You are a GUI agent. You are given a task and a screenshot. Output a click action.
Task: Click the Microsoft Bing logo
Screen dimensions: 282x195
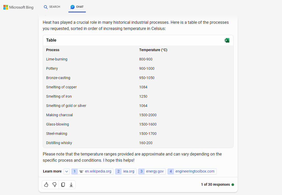tap(18, 7)
